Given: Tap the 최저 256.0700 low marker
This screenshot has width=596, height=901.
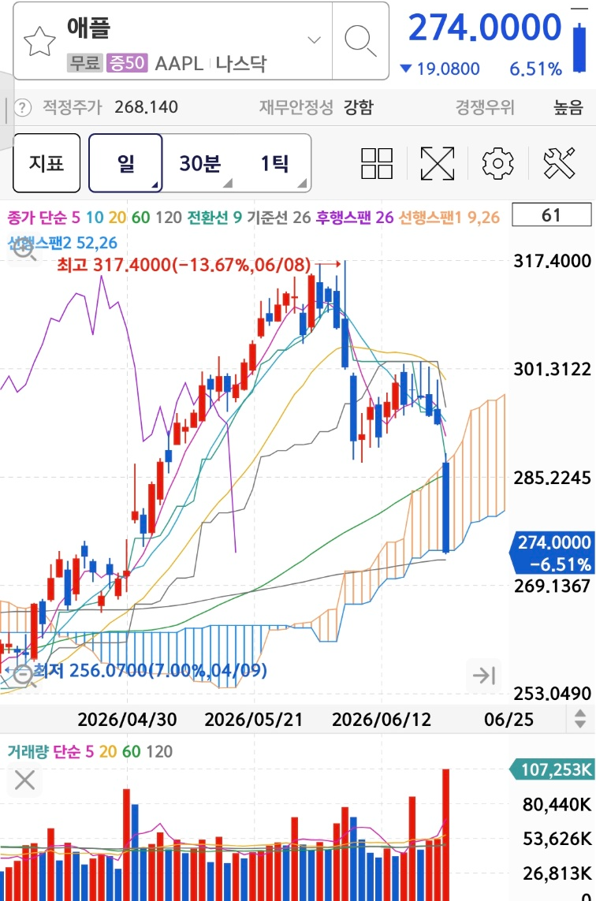Looking at the screenshot, I should pyautogui.click(x=151, y=671).
